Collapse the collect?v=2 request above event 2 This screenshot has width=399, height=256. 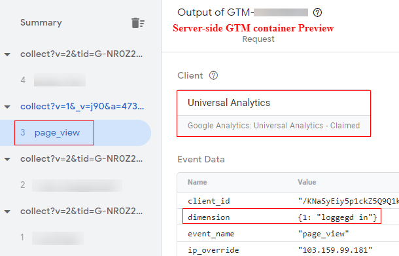(7, 160)
